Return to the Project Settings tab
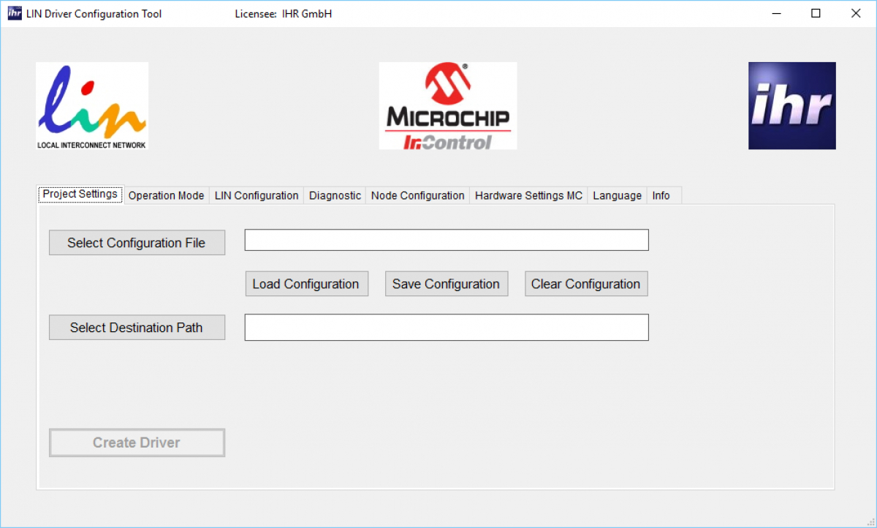 (x=80, y=194)
